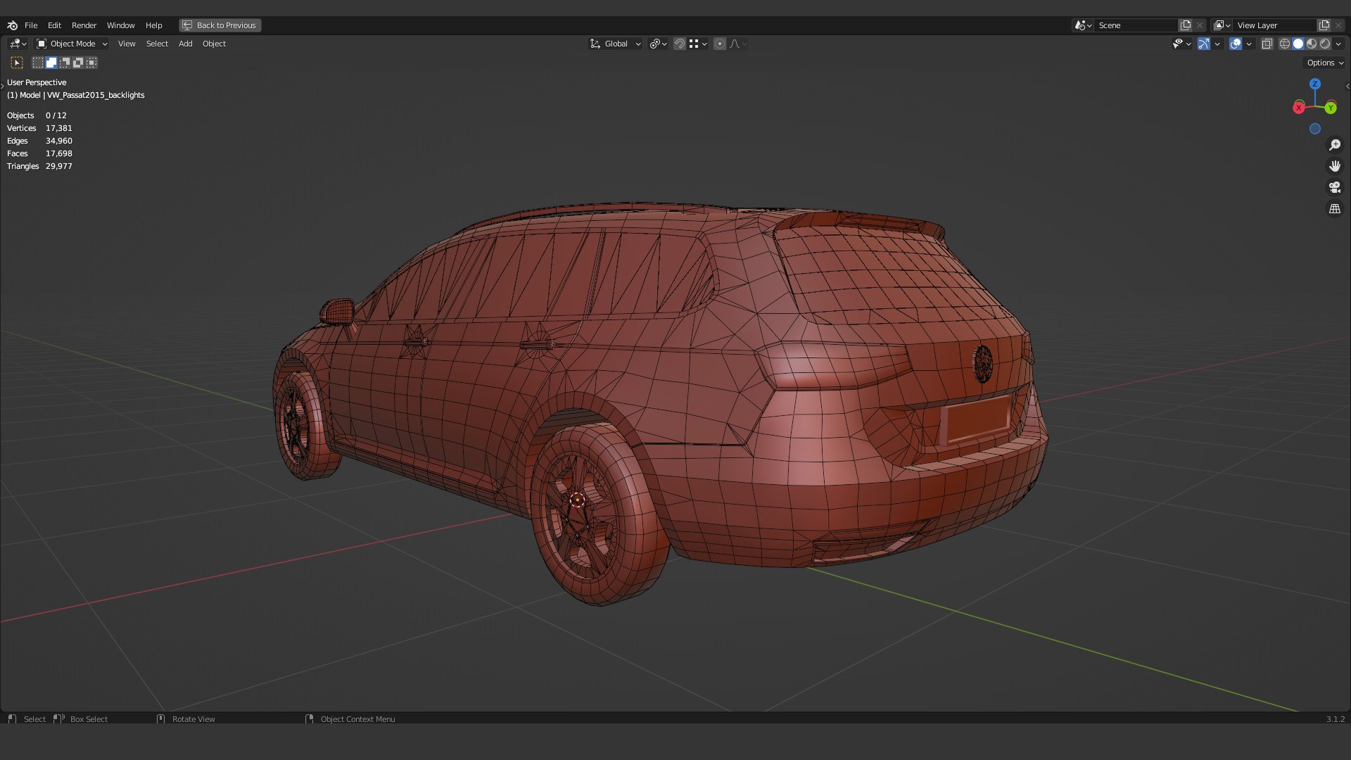Click the zoom view magnifier icon
The image size is (1351, 760).
[1335, 145]
